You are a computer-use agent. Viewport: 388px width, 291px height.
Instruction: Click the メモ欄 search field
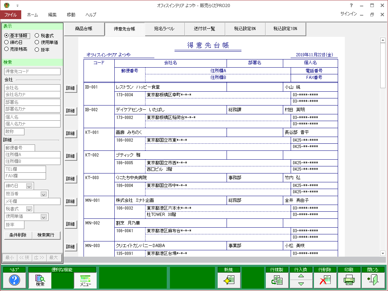[x=33, y=201]
